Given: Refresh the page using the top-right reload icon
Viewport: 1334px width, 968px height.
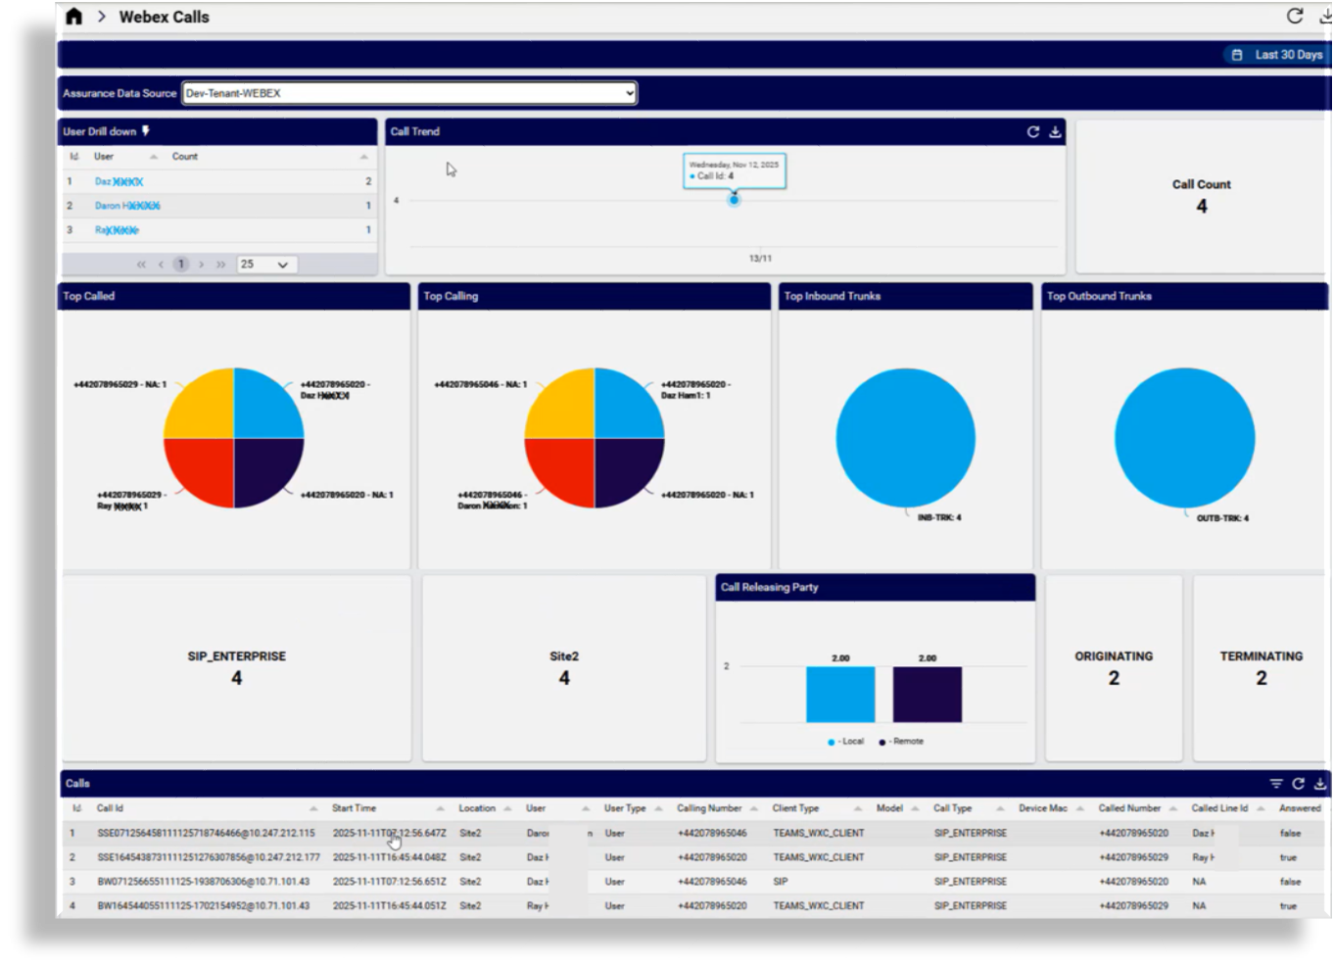Looking at the screenshot, I should click(1293, 16).
